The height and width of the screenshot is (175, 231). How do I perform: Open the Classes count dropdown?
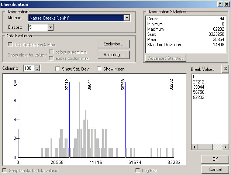(51, 27)
